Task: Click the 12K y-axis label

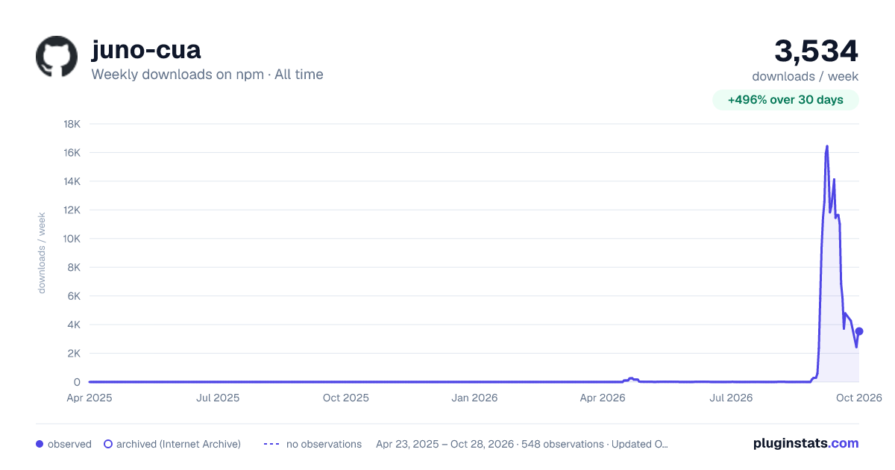Action: [x=72, y=210]
